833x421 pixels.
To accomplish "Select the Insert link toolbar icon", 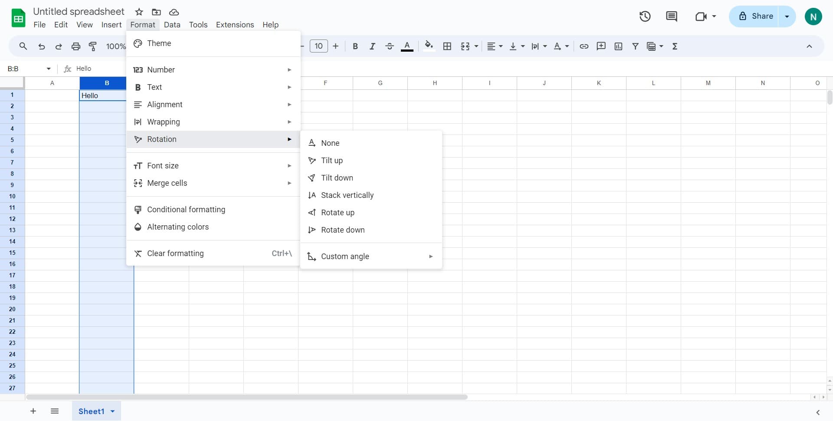I will (584, 46).
